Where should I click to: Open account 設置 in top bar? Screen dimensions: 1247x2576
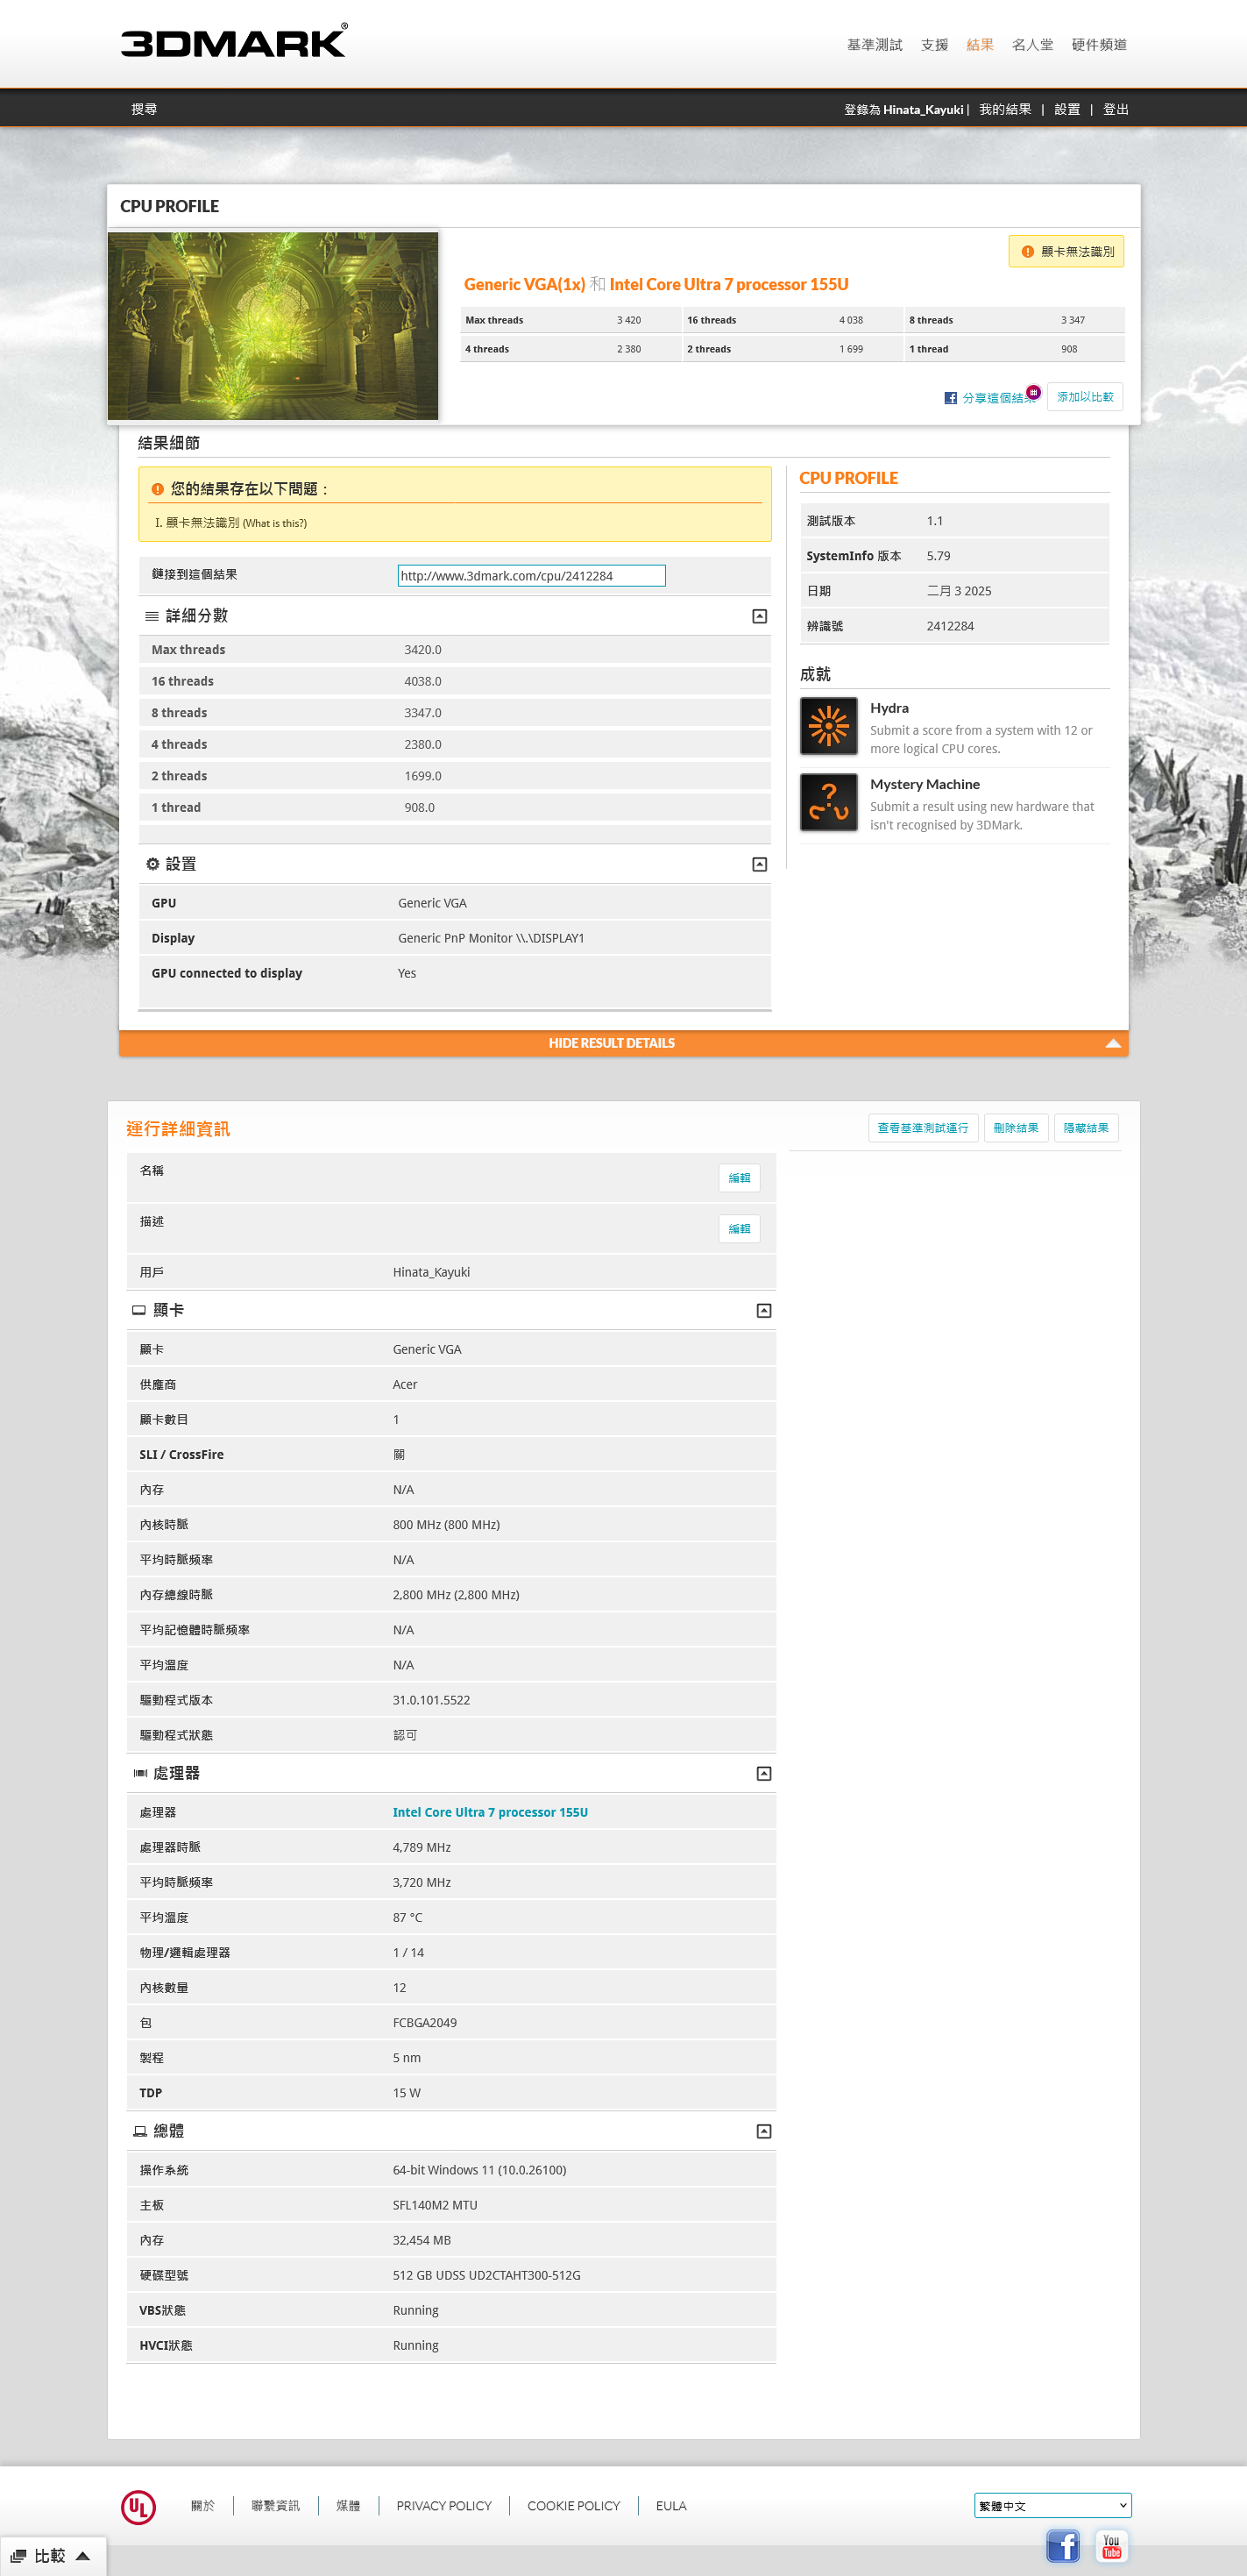click(x=1067, y=109)
